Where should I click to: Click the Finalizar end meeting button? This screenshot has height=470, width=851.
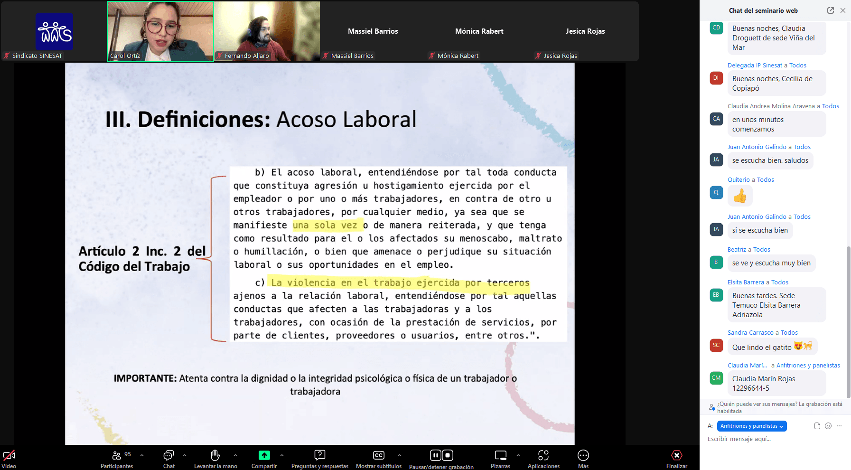676,456
